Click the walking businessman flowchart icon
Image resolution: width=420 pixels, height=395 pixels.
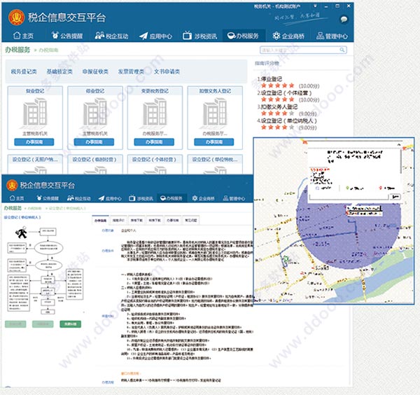(21, 232)
